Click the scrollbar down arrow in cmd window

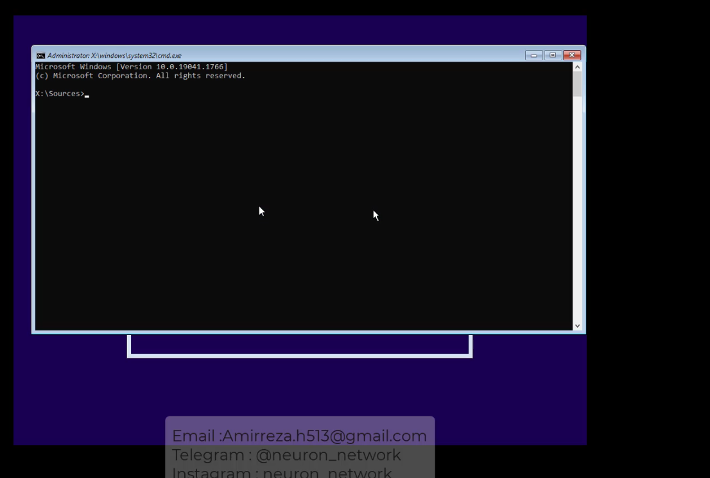pyautogui.click(x=577, y=326)
